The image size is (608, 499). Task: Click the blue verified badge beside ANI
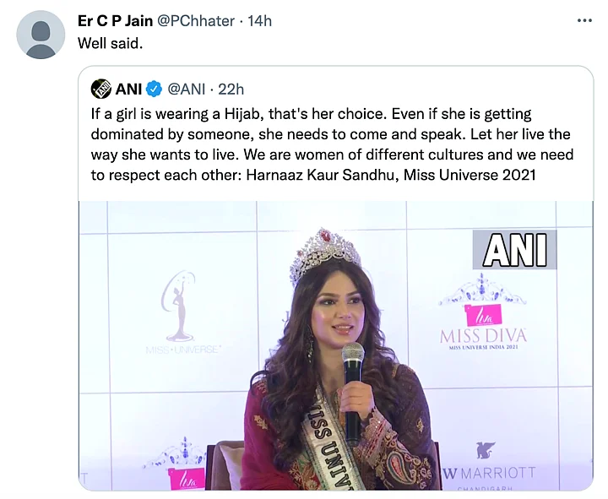tap(155, 88)
